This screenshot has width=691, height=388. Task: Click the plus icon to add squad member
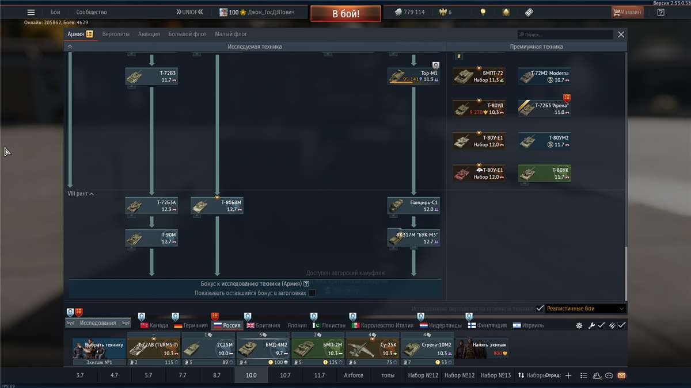(568, 375)
